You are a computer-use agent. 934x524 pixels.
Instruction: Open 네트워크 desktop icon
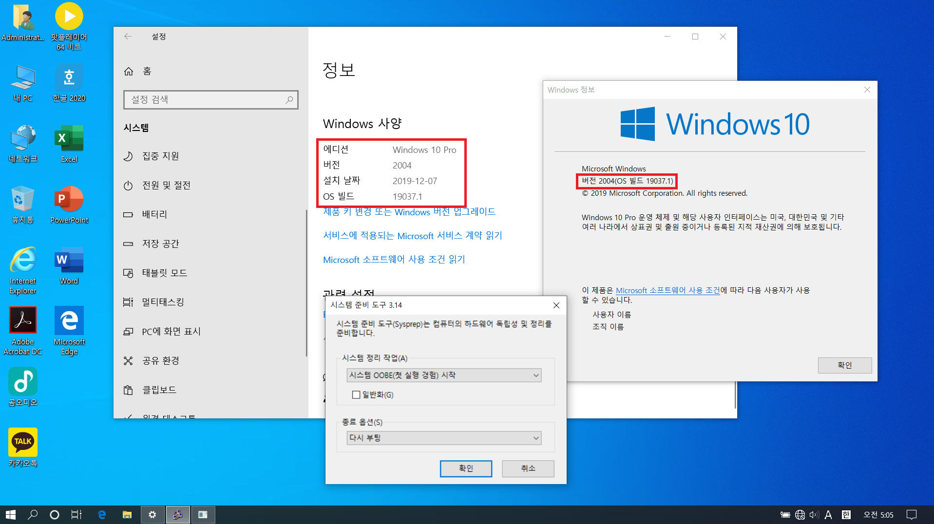[x=22, y=144]
